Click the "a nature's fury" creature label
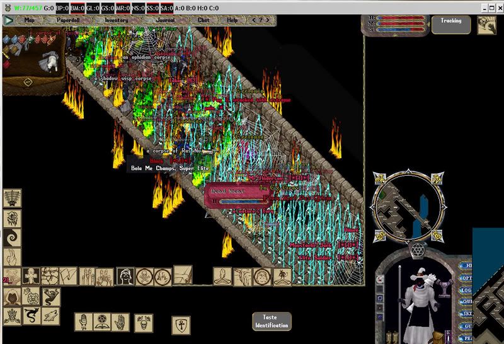The width and height of the screenshot is (504, 344). coord(253,211)
